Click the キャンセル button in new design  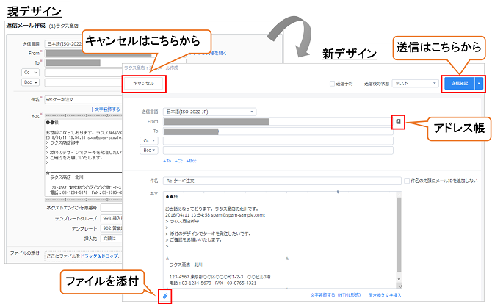coord(144,84)
